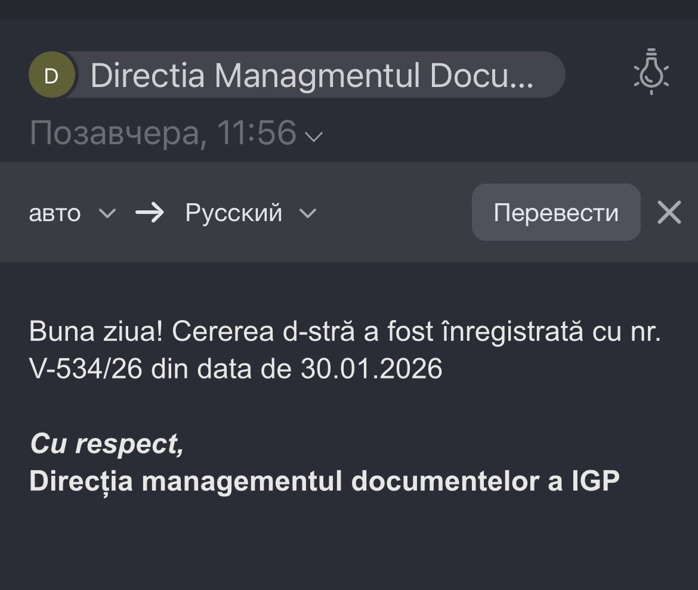Open the chevron beside source language авто

pyautogui.click(x=107, y=213)
